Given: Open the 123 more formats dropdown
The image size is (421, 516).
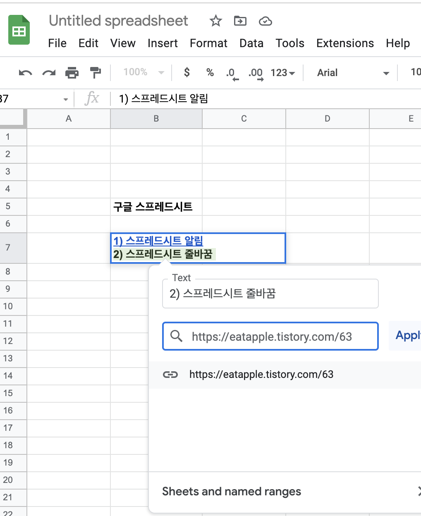Looking at the screenshot, I should [283, 73].
